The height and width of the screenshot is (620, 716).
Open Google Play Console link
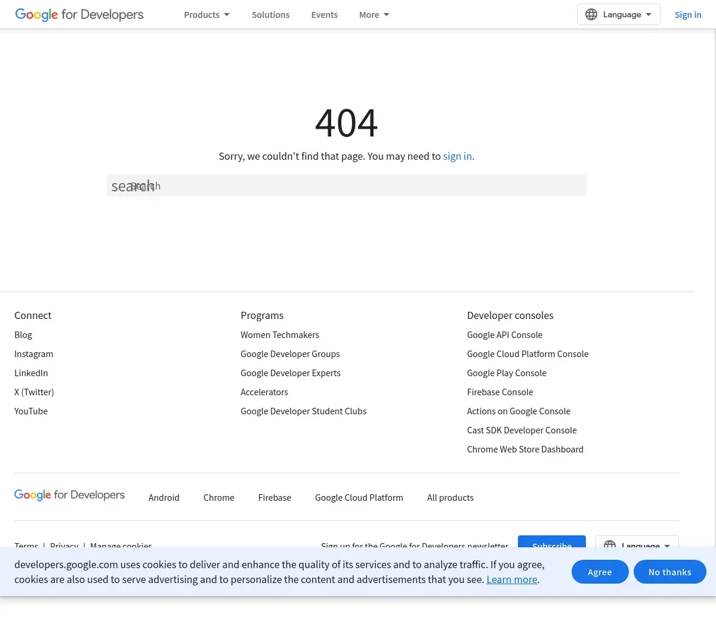507,373
